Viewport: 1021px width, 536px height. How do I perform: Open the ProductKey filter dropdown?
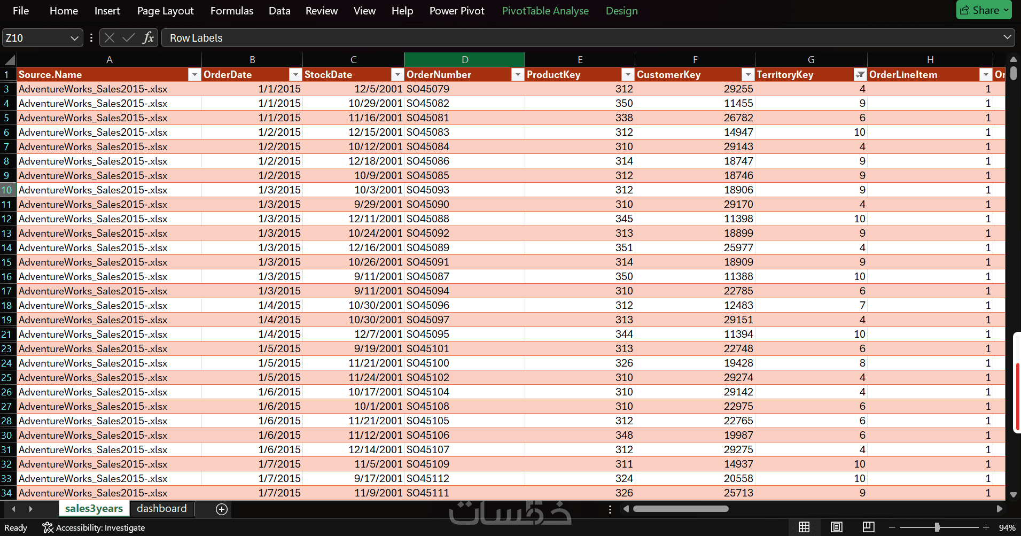click(628, 75)
